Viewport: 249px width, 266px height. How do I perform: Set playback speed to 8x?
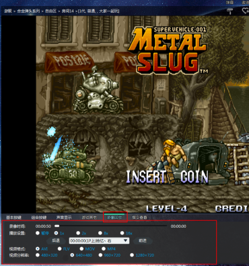(103, 233)
